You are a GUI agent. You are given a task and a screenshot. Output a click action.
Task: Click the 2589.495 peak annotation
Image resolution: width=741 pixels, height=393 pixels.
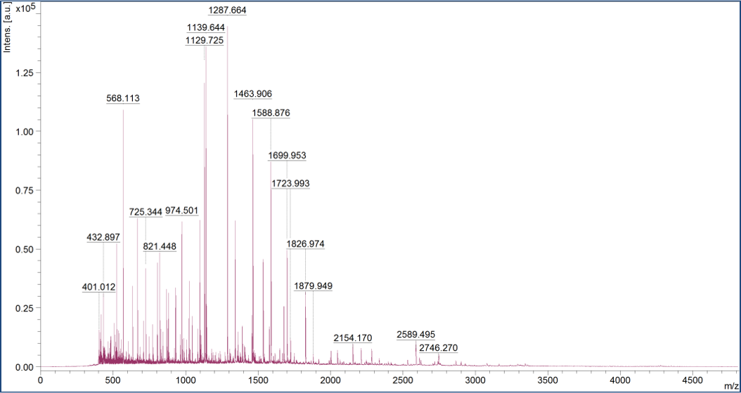click(x=415, y=335)
